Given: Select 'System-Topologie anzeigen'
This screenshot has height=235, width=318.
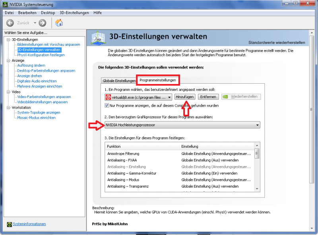Looking at the screenshot, I should coord(39,113).
